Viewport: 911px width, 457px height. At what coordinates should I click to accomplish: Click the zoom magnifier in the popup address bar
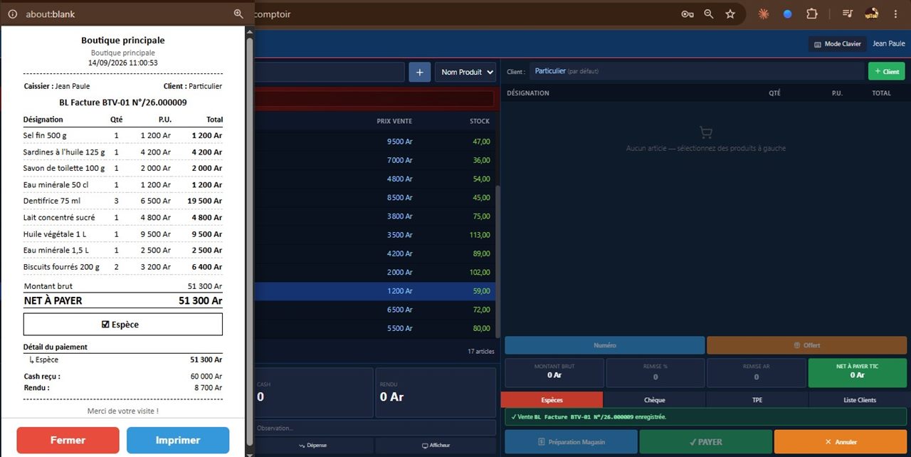[x=238, y=14]
